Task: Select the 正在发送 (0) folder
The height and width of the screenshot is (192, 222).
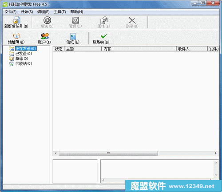Action: 26,48
